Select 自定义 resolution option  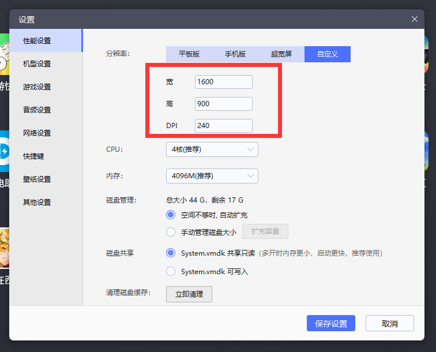click(x=328, y=54)
